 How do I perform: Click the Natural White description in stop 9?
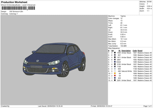pos(126,71)
